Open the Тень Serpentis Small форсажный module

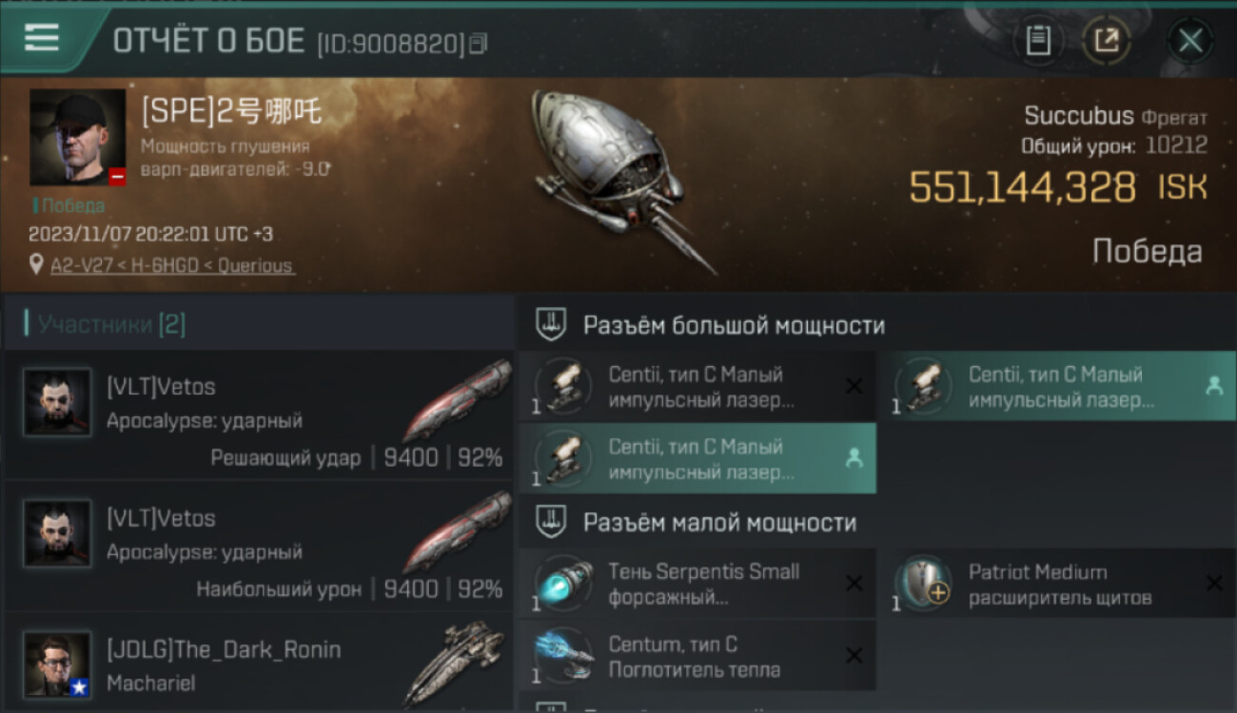697,584
